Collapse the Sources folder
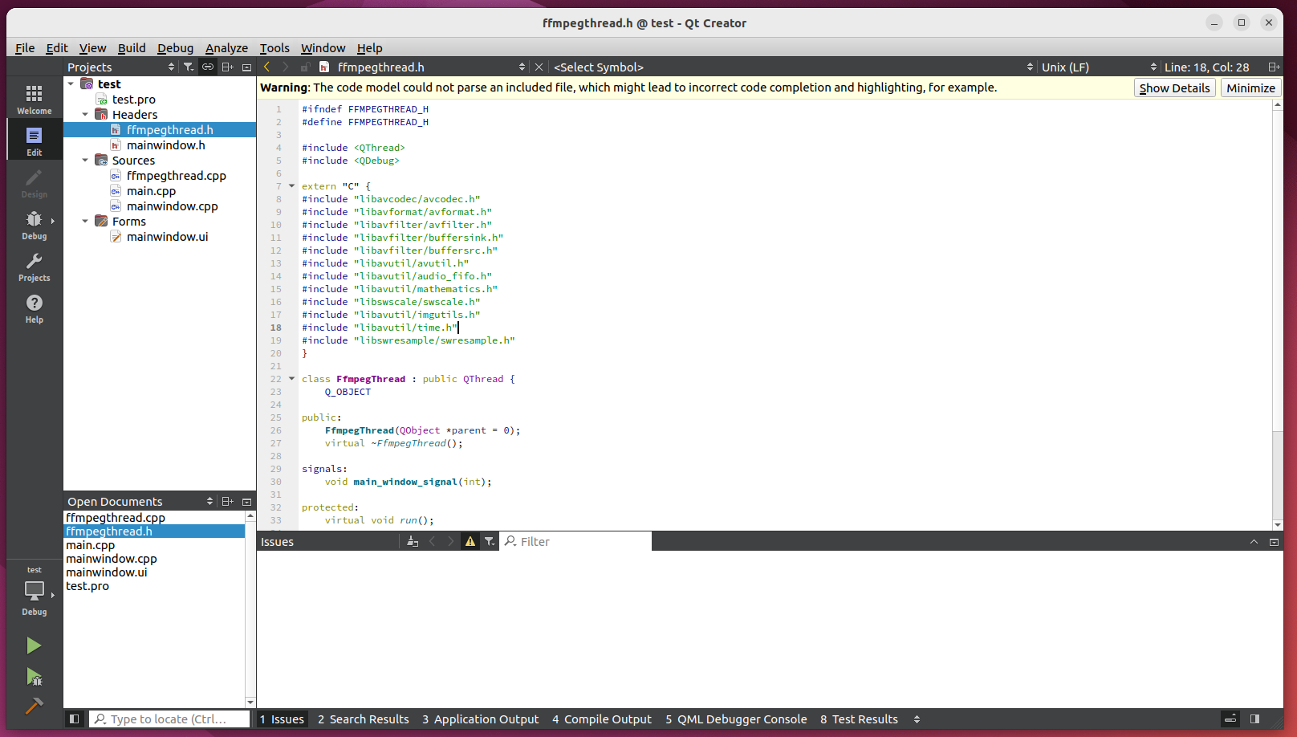This screenshot has width=1297, height=737. (85, 161)
